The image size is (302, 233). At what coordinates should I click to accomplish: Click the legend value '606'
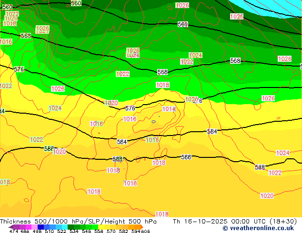(145, 231)
